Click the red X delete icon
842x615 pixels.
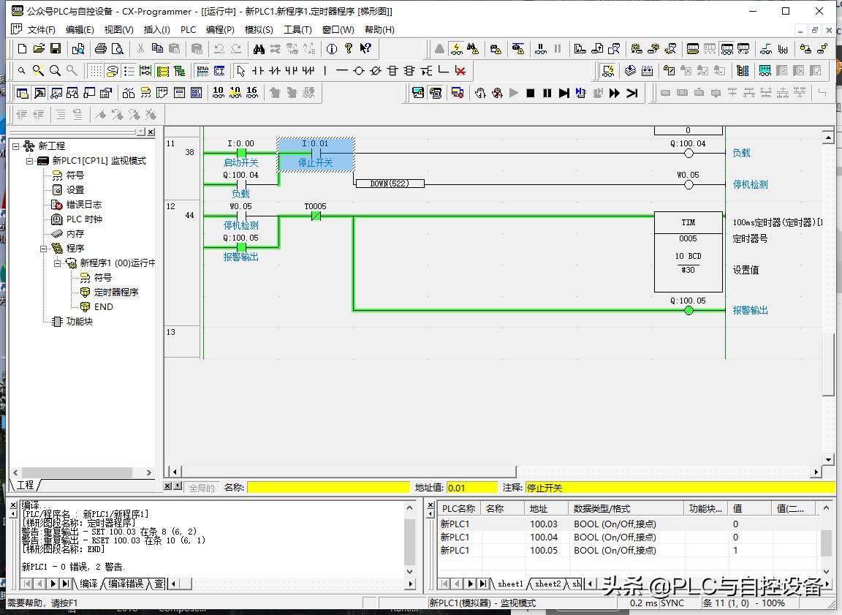(460, 71)
